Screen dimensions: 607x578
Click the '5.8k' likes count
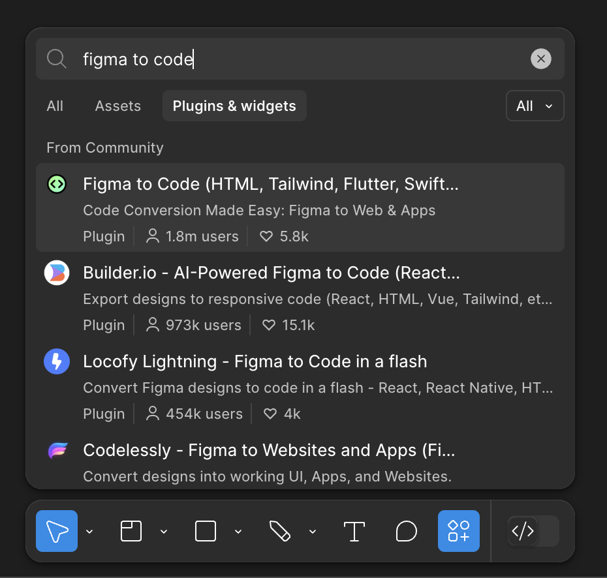click(294, 236)
